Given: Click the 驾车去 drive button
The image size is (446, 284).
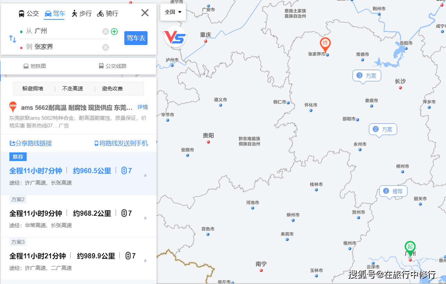Looking at the screenshot, I should 136,38.
